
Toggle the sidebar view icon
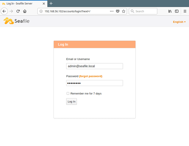(177, 11)
